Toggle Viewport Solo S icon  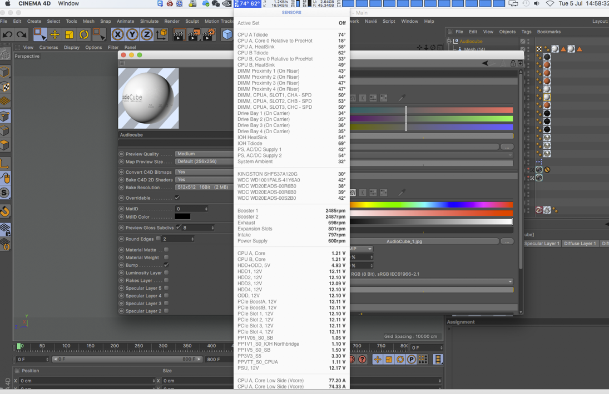point(4,193)
